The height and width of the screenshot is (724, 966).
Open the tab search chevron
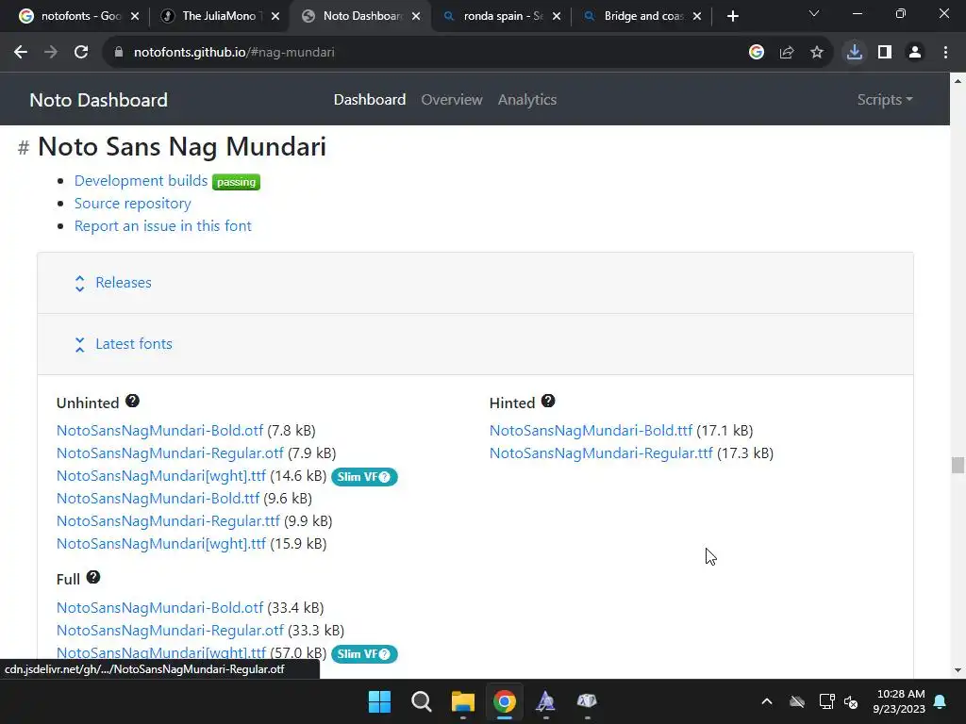coord(814,13)
